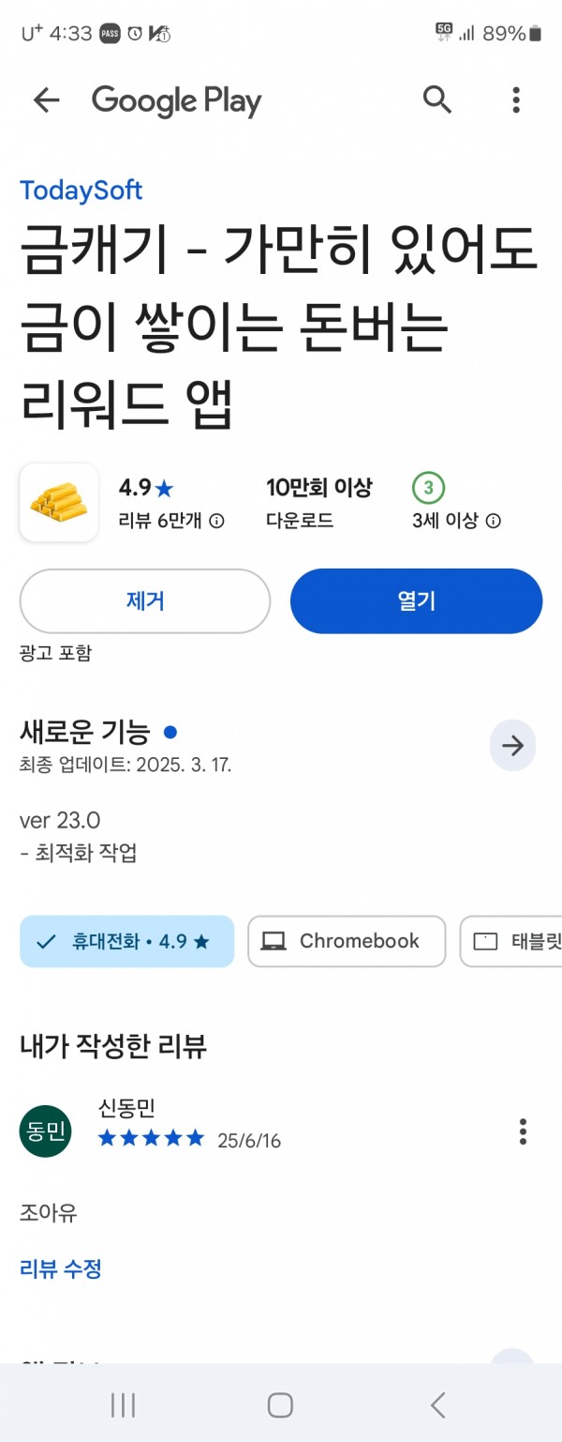Screen dimensions: 562x1442
Task: Tap the info icon next to 리뷰 6만개
Action: pos(216,521)
